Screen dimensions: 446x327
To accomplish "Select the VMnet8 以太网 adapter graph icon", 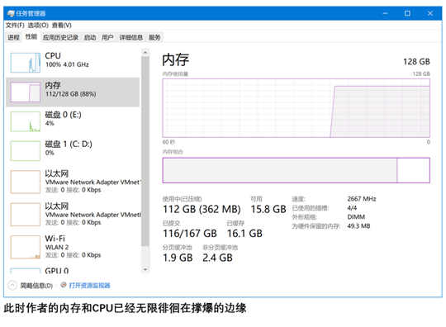I will (26, 215).
